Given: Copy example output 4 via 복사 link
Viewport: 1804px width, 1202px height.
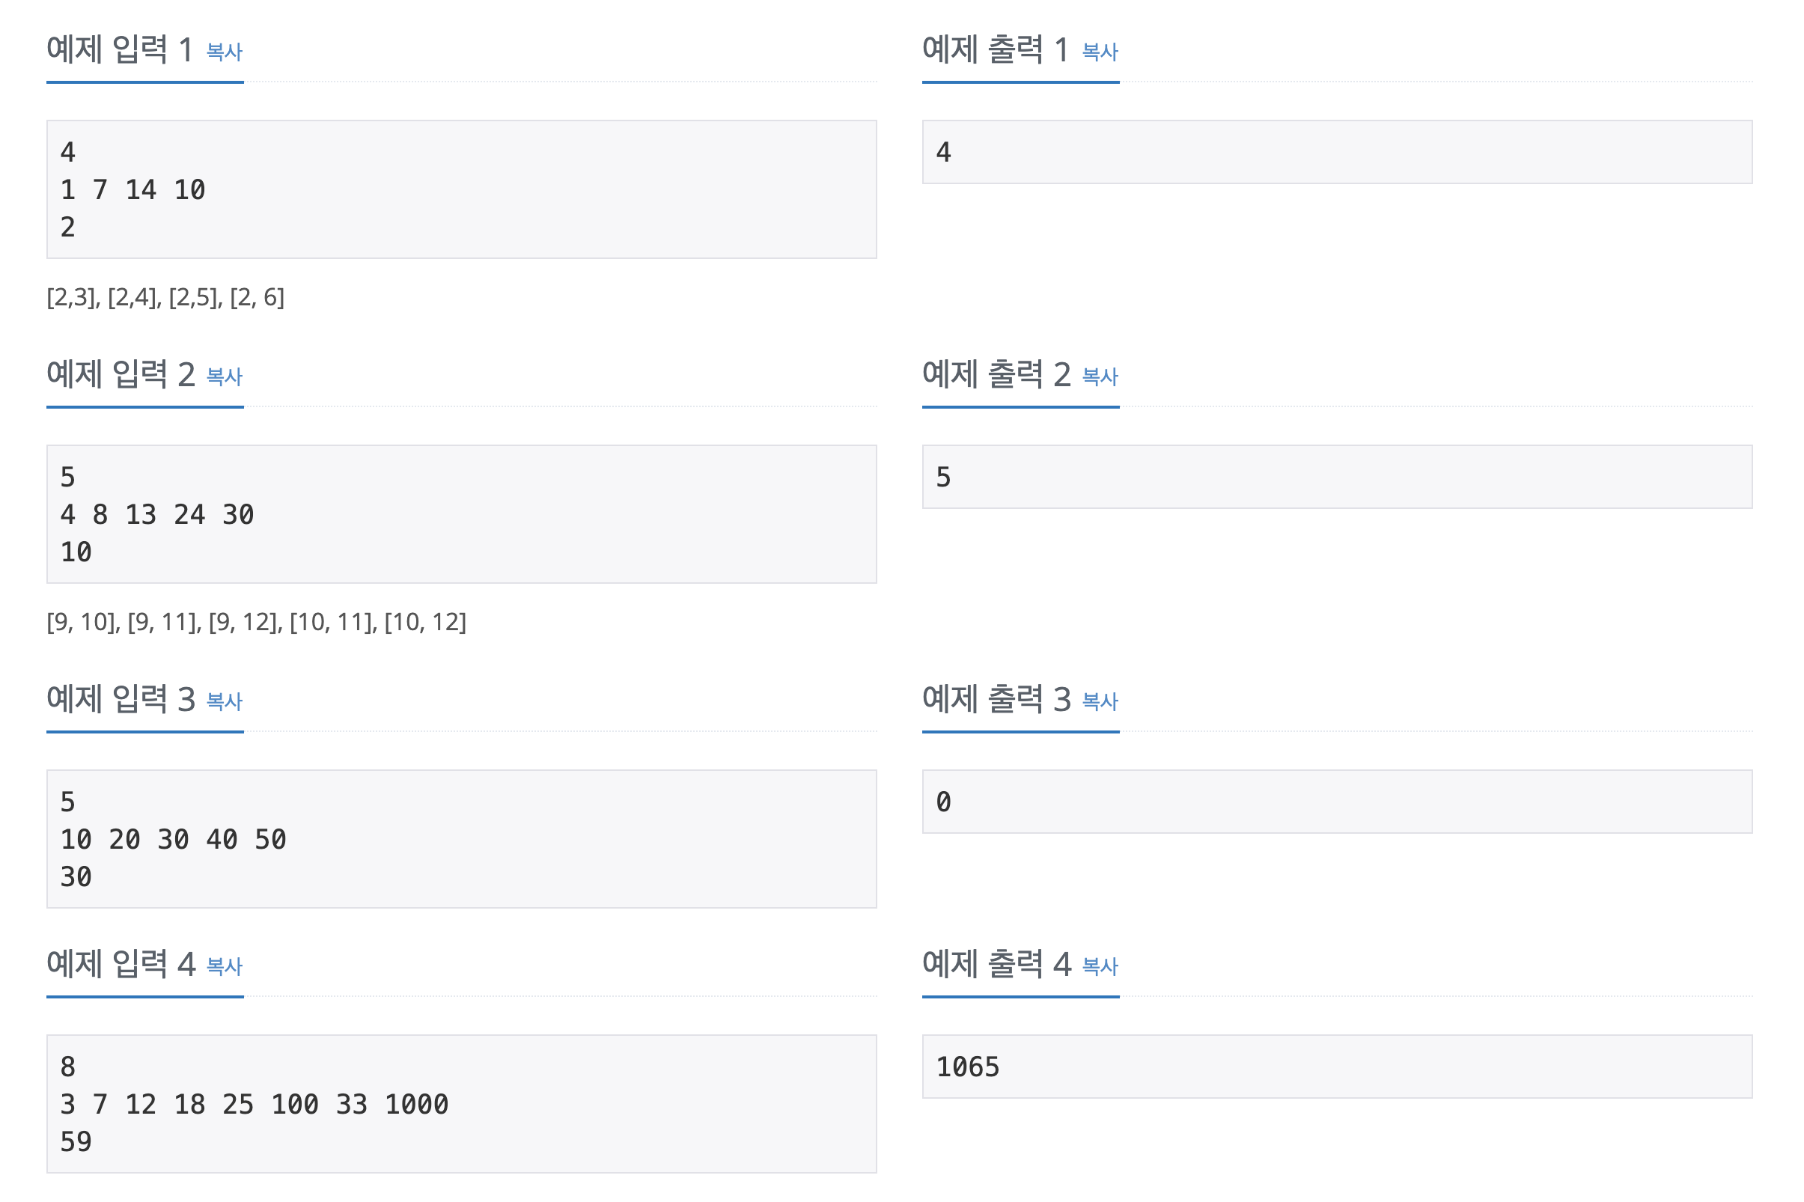Looking at the screenshot, I should pos(1100,967).
